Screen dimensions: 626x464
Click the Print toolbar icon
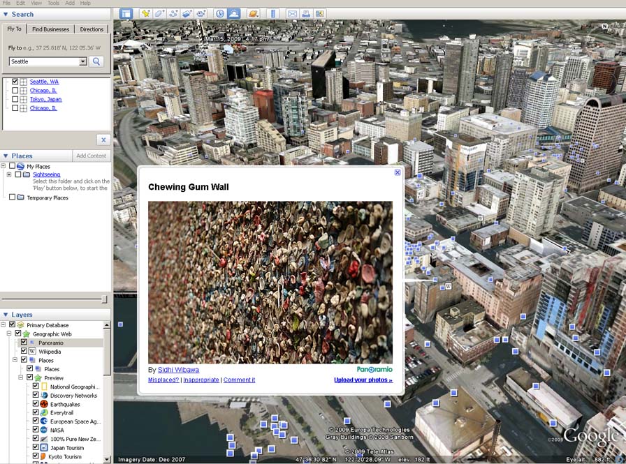(306, 13)
